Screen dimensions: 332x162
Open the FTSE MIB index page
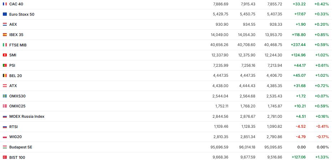18,45
